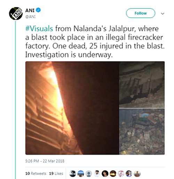This screenshot has height=179, width=174.
Task: Click the fourth liker avatar with white background
Action: pos(97,173)
